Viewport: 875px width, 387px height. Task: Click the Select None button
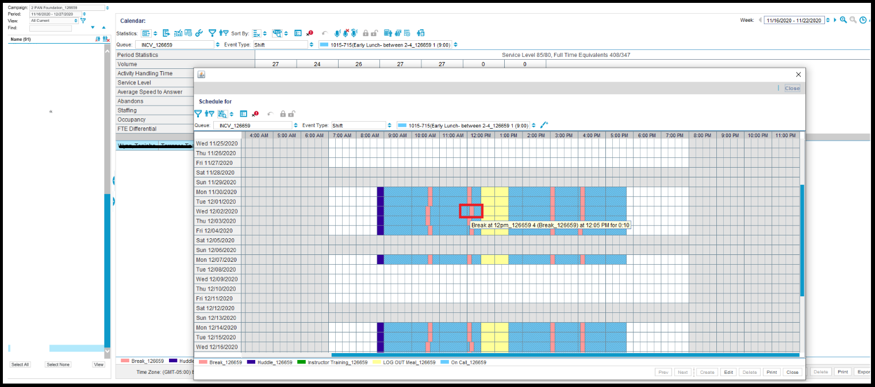[x=58, y=365]
